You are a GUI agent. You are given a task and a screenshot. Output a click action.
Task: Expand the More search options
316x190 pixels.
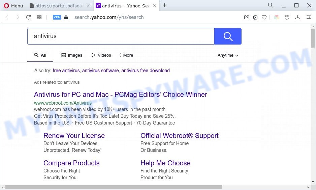coord(126,55)
